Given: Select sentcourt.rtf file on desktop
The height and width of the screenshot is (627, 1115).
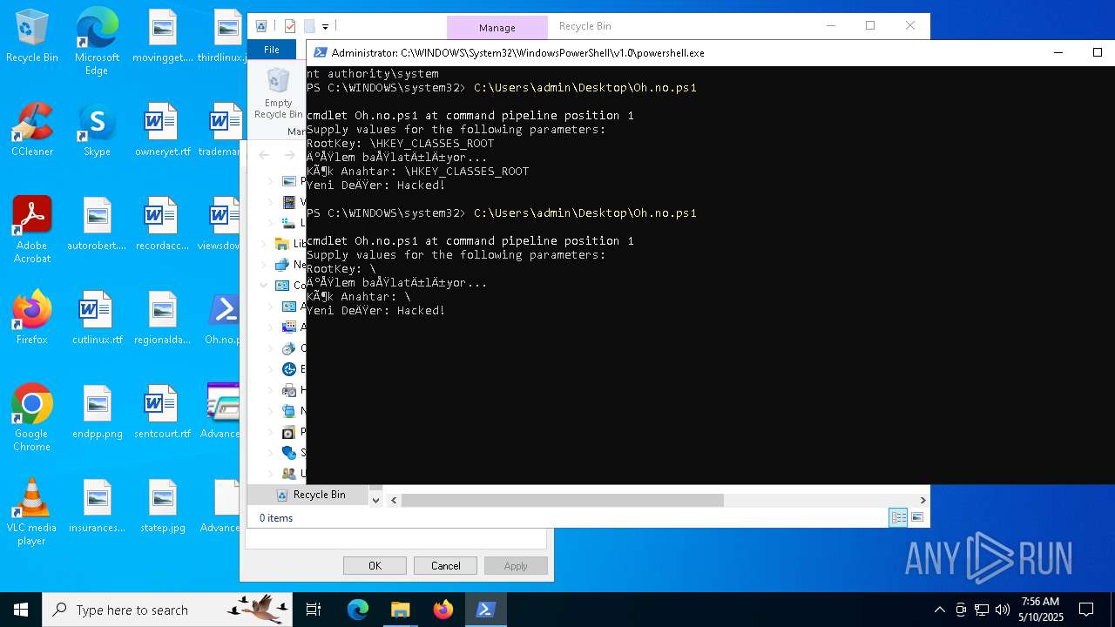Looking at the screenshot, I should [x=162, y=412].
